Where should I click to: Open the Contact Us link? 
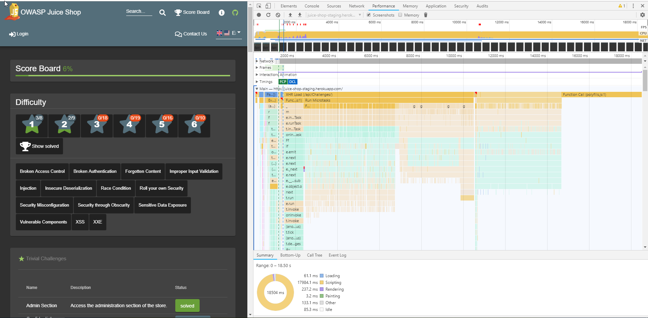click(191, 34)
